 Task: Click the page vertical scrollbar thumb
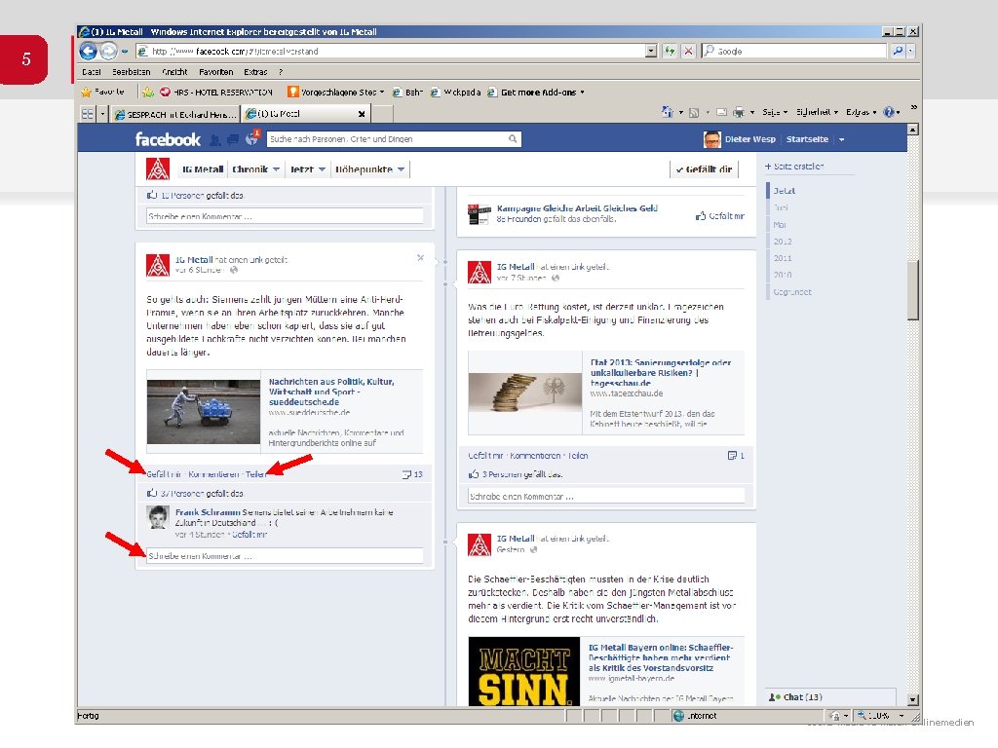point(912,289)
